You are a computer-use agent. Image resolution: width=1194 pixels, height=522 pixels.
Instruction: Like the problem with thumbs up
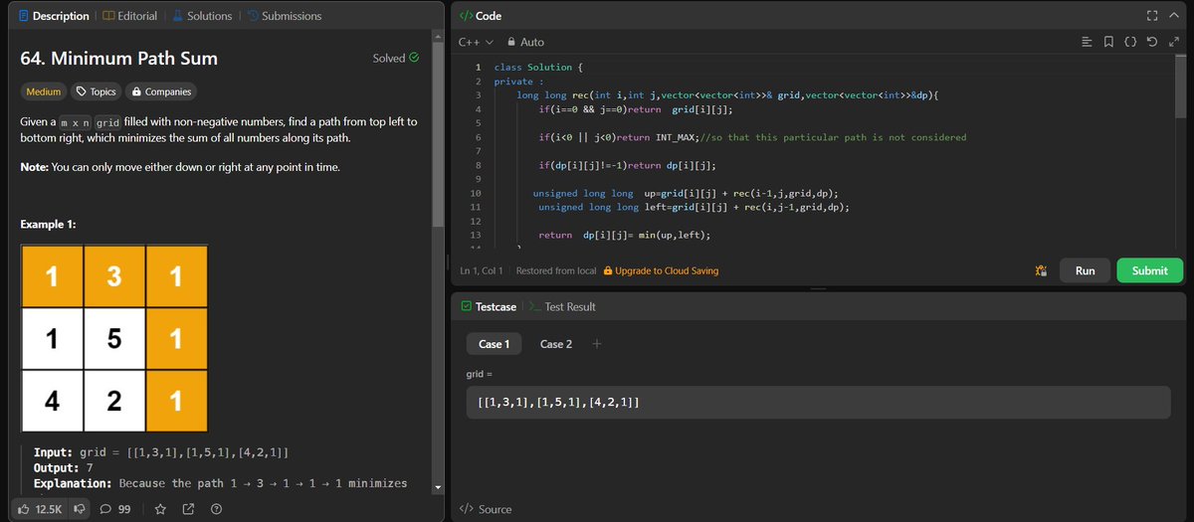(x=40, y=509)
